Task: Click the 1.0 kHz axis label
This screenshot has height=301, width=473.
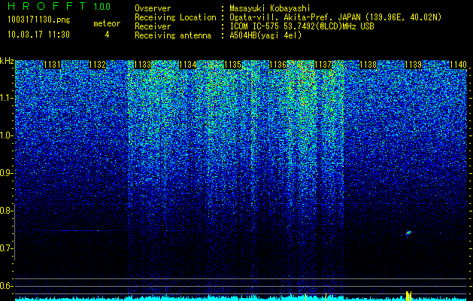Action: (x=7, y=135)
